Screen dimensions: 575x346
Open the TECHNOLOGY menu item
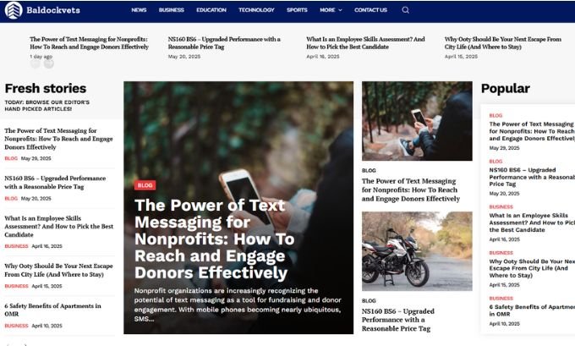(256, 10)
